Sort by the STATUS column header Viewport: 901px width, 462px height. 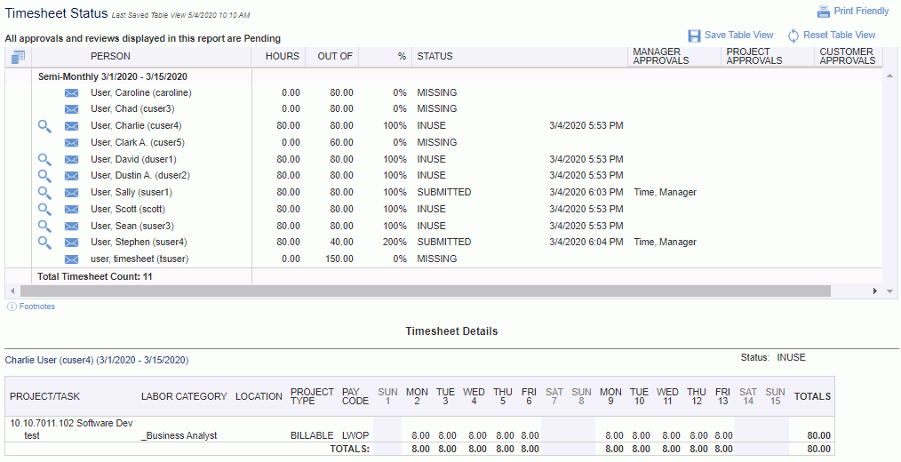pos(435,56)
